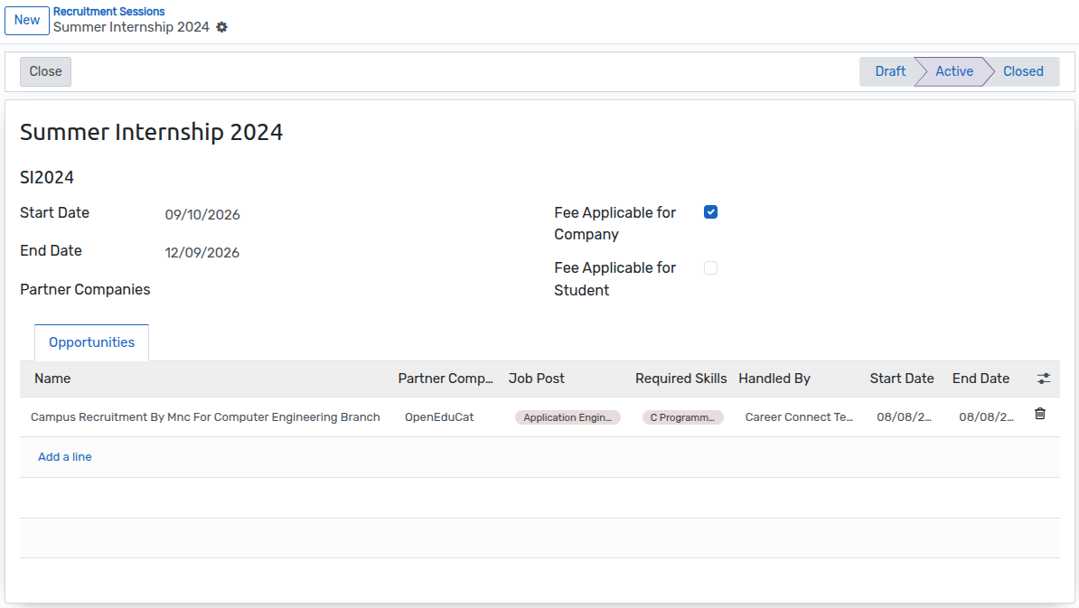Add a line to Opportunities
Screen dimensions: 1079x608
click(65, 457)
